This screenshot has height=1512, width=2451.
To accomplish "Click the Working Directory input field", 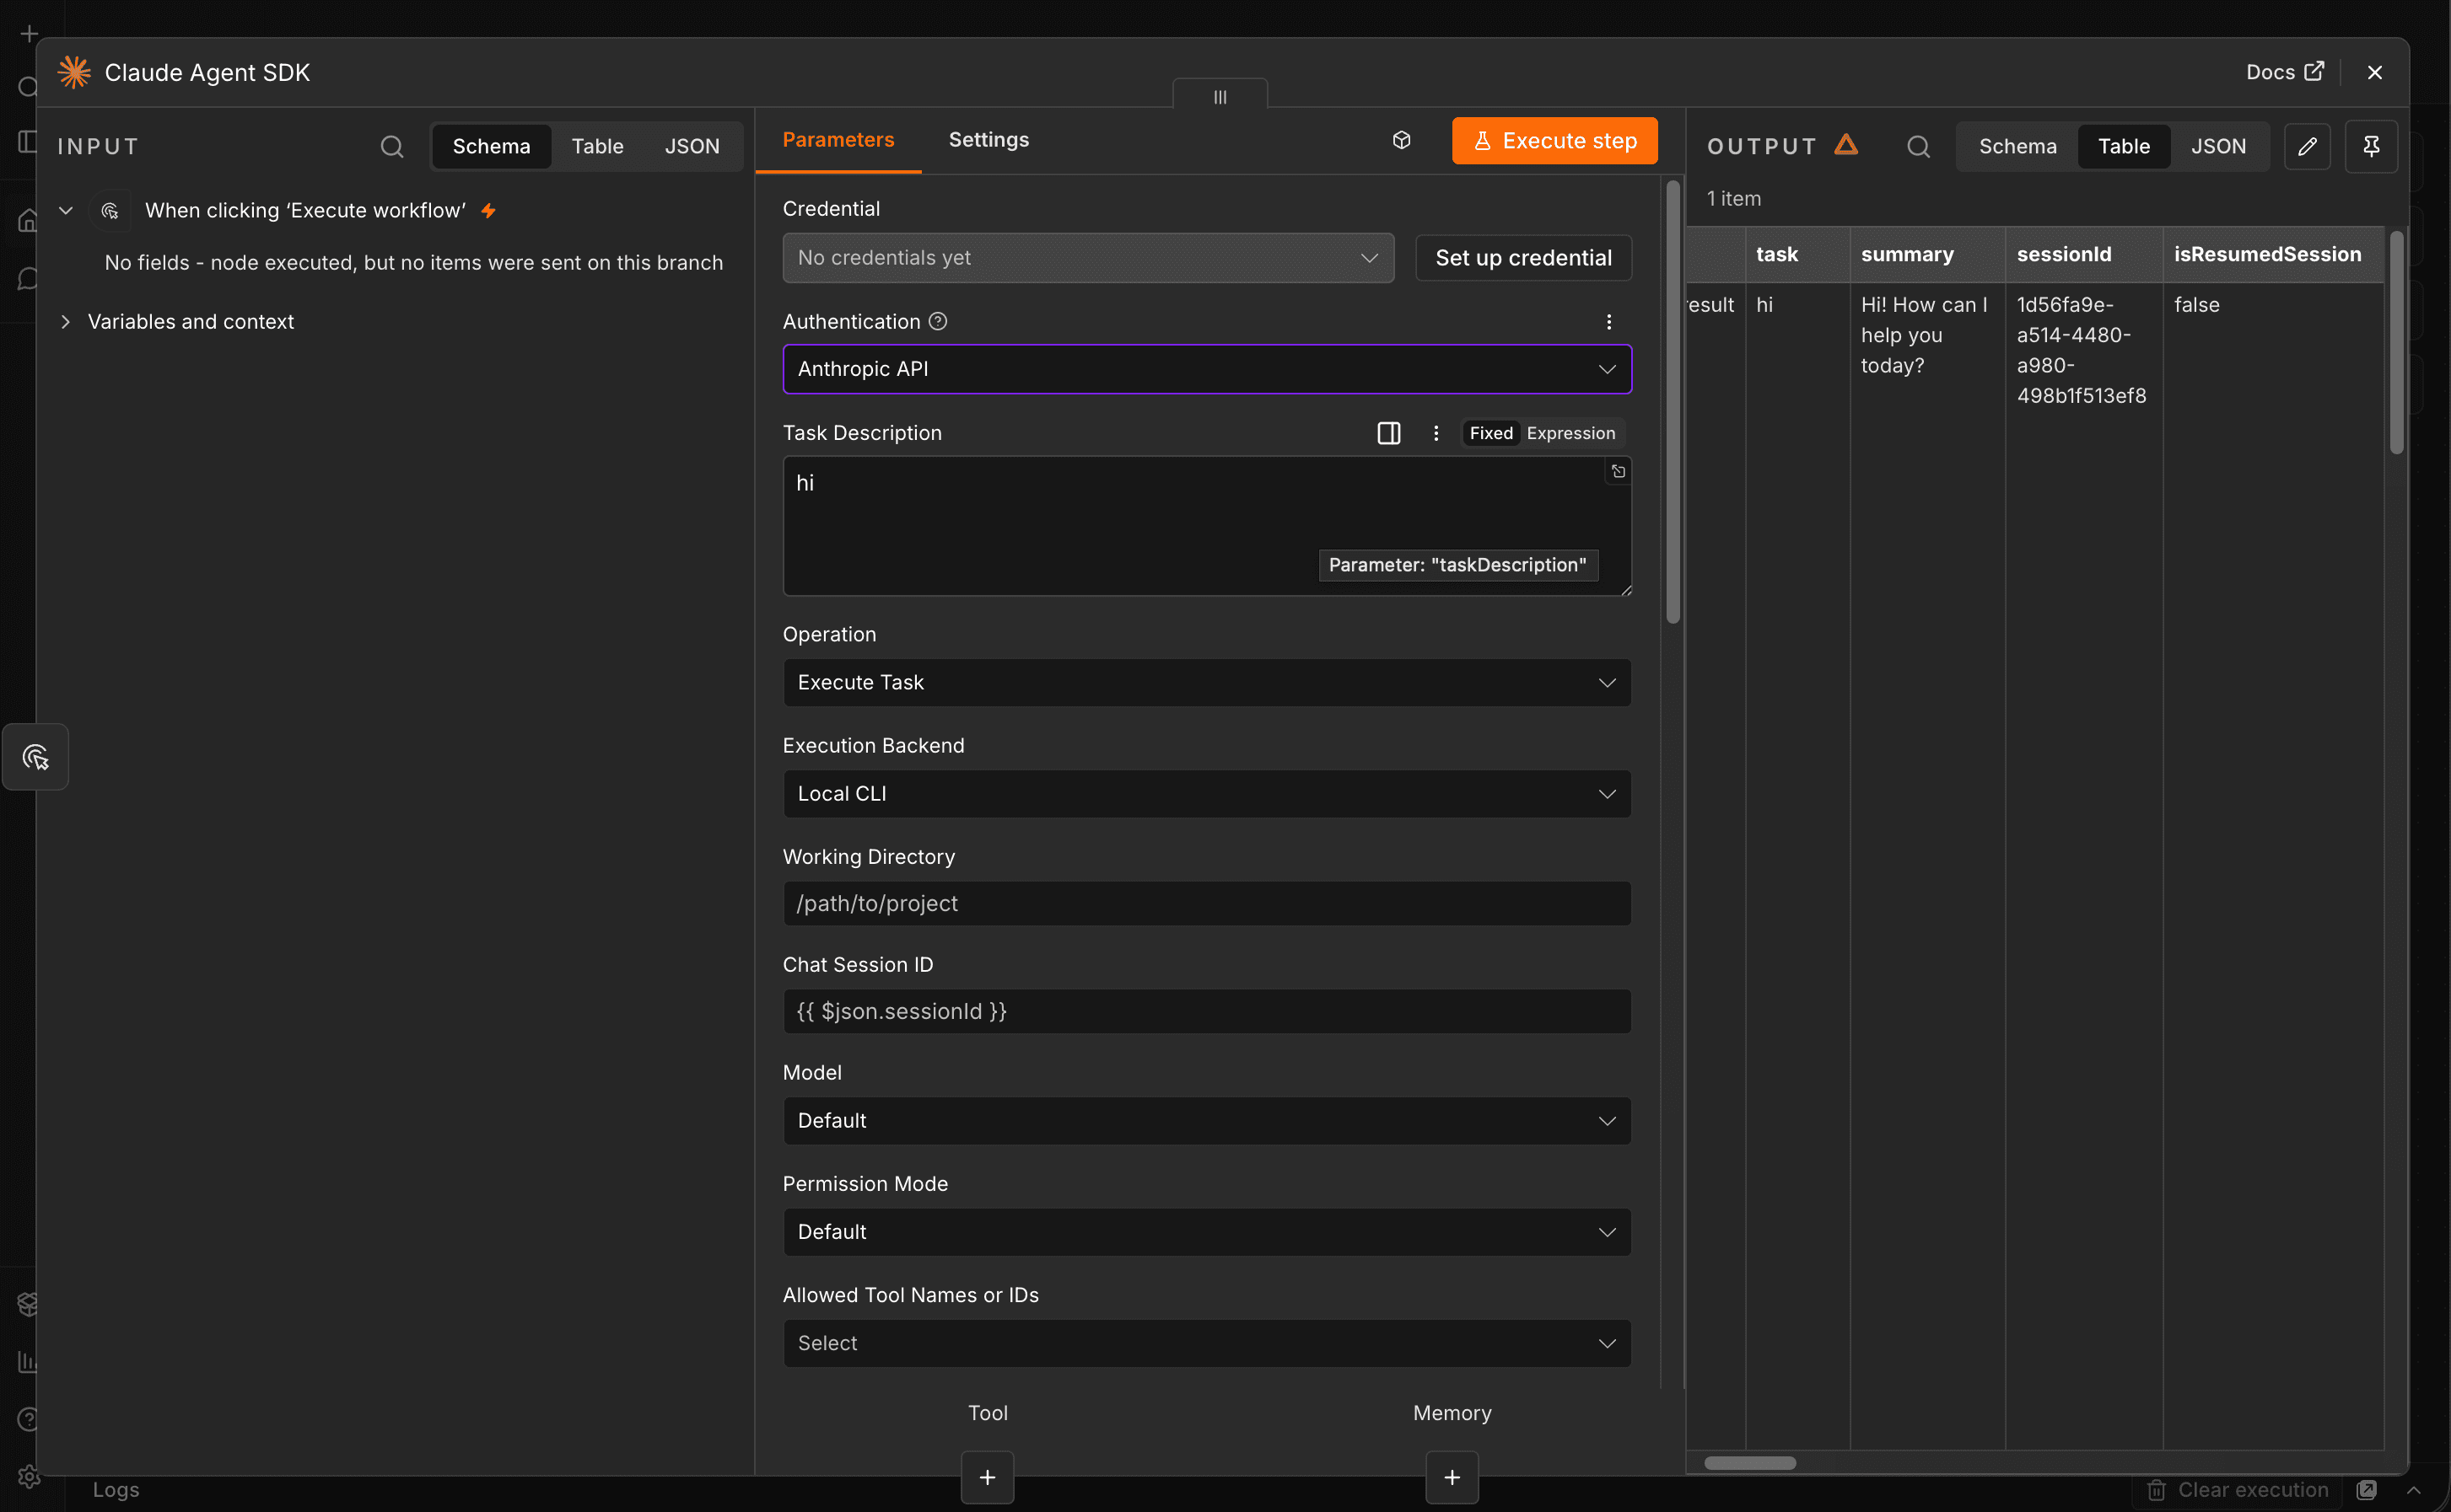I will coord(1206,904).
